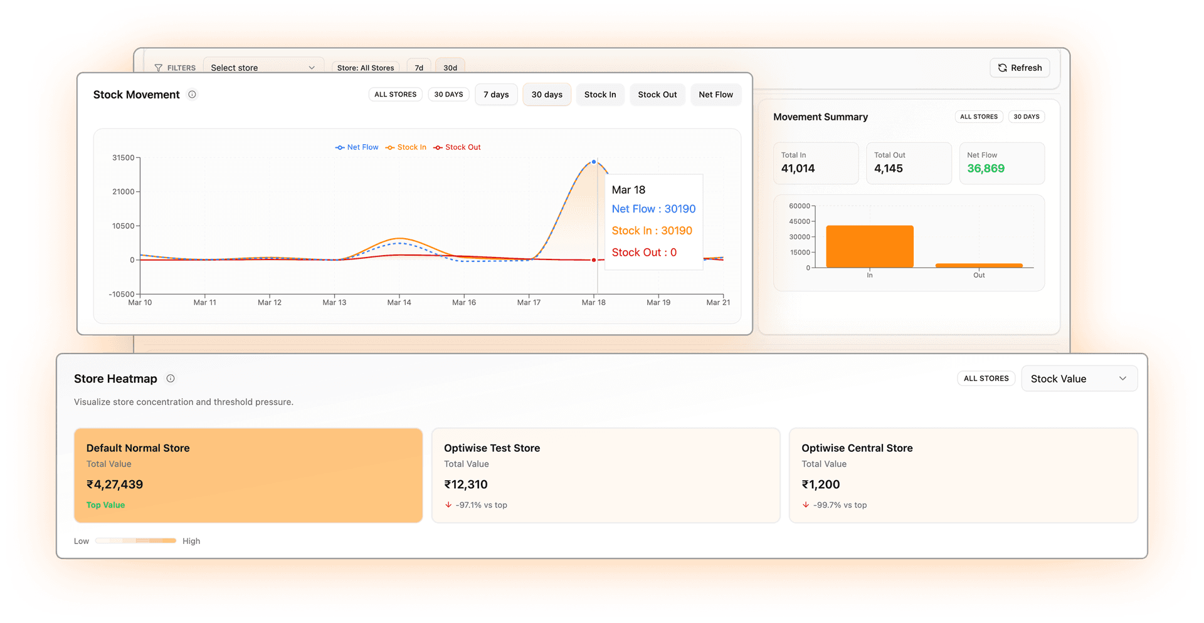Click Store: All Stores filter chip

coord(366,67)
